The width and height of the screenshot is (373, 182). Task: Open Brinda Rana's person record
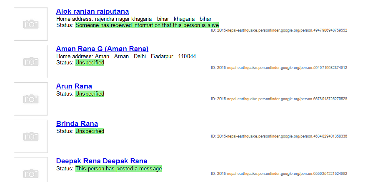[77, 124]
